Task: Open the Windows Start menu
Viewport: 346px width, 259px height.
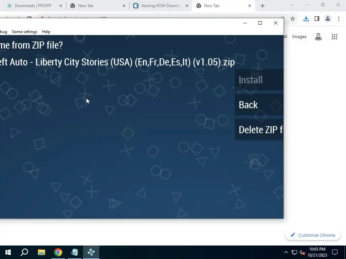Action: coord(8,252)
